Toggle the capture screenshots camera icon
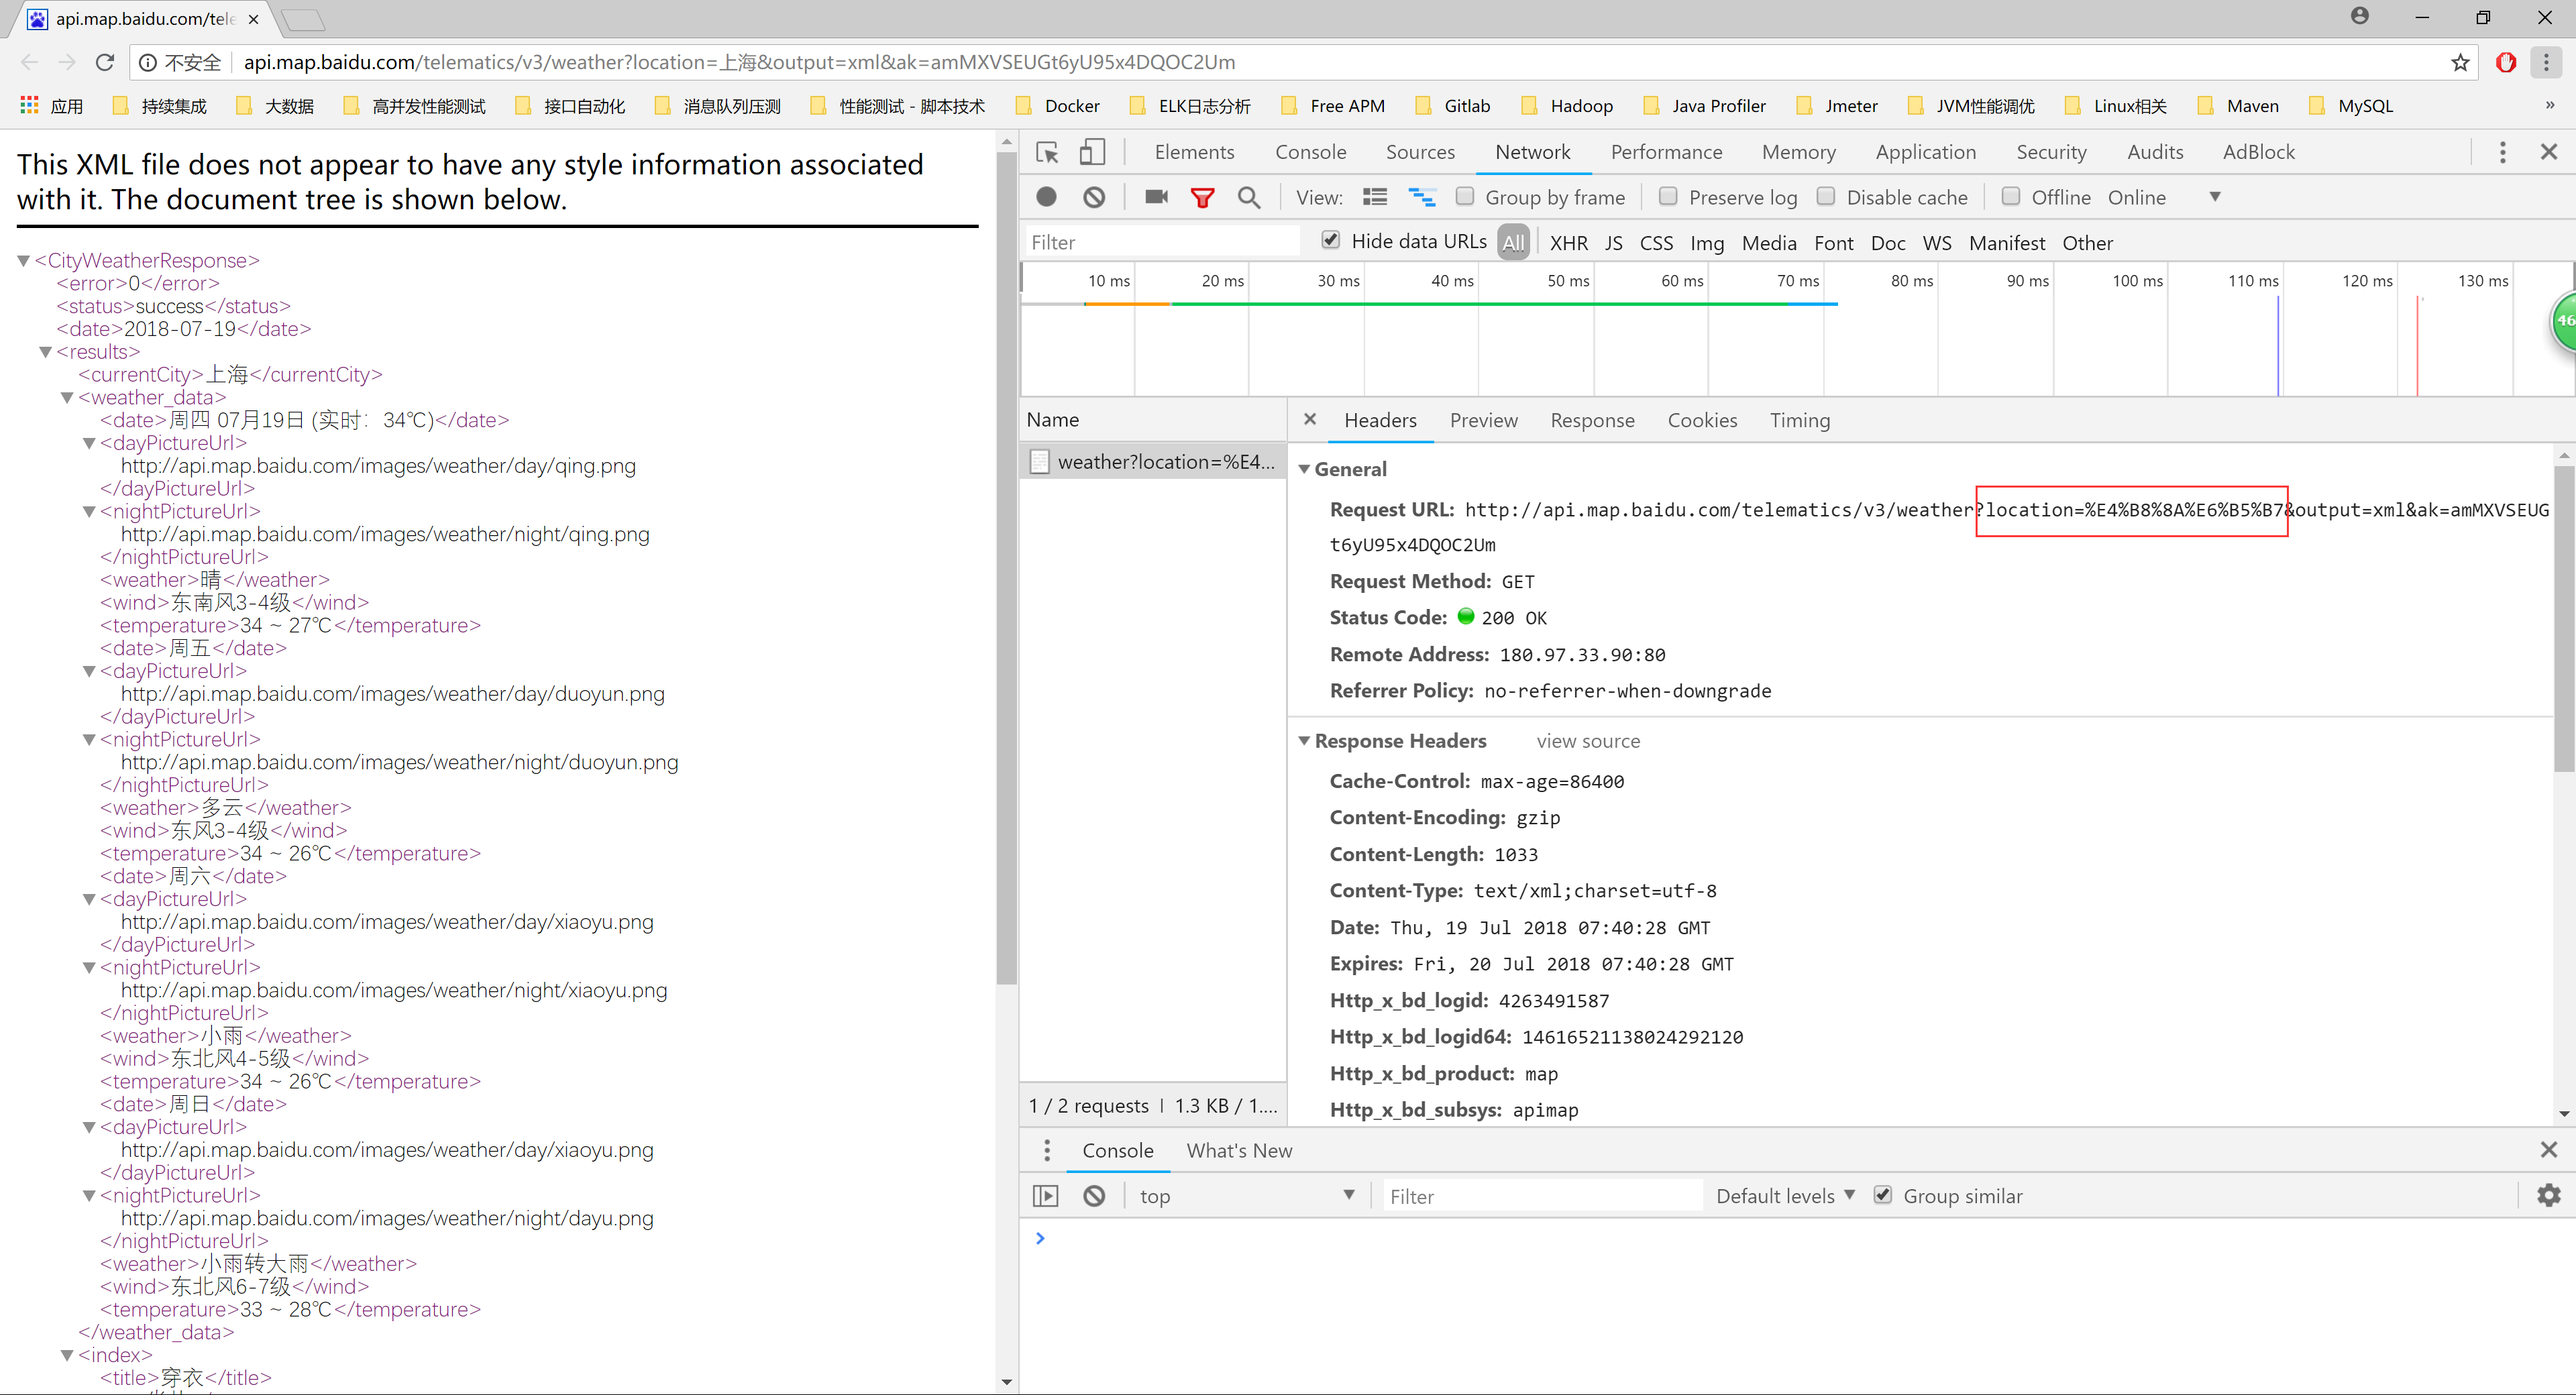2576x1395 pixels. [1156, 197]
